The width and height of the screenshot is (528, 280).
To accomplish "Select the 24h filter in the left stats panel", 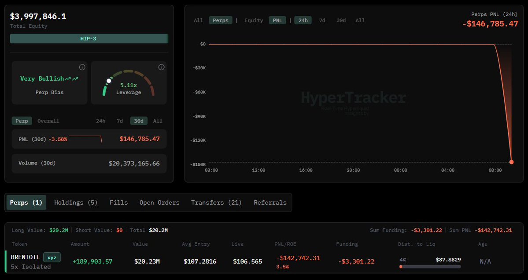I will click(x=100, y=120).
